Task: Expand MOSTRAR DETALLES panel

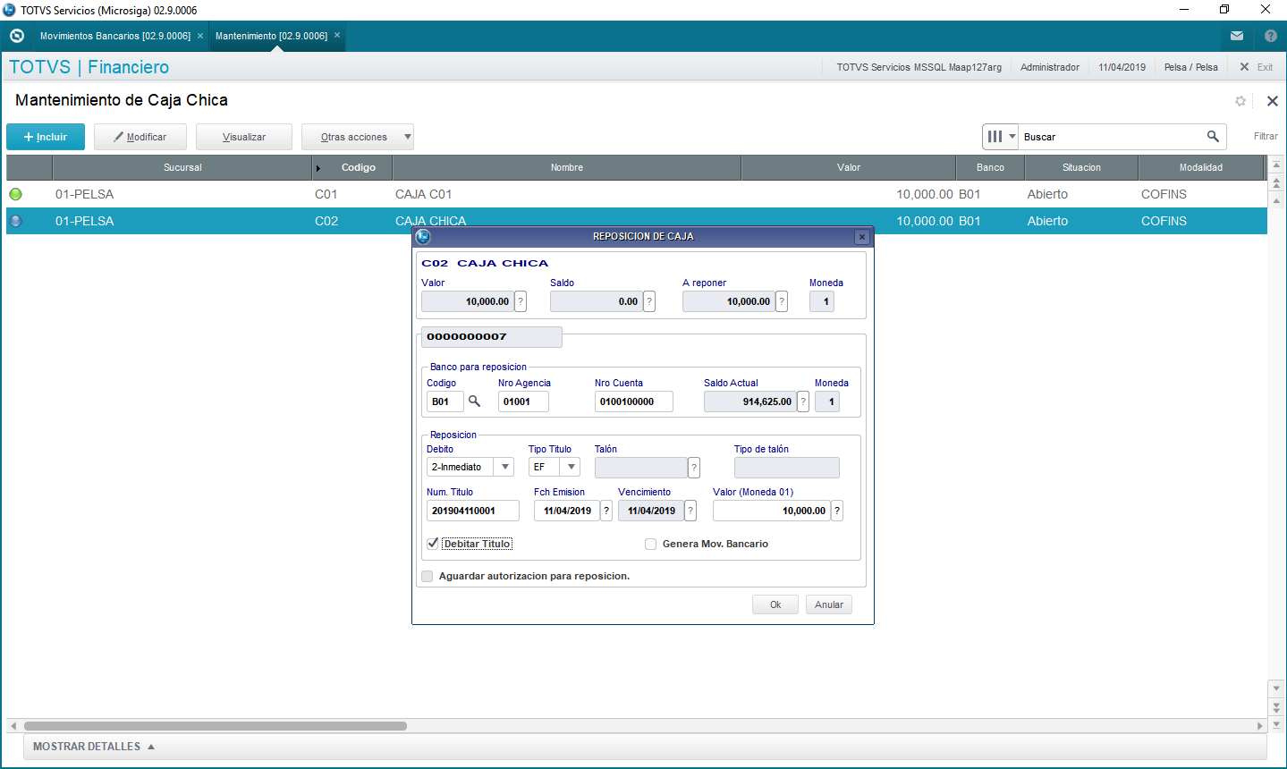Action: tap(94, 747)
